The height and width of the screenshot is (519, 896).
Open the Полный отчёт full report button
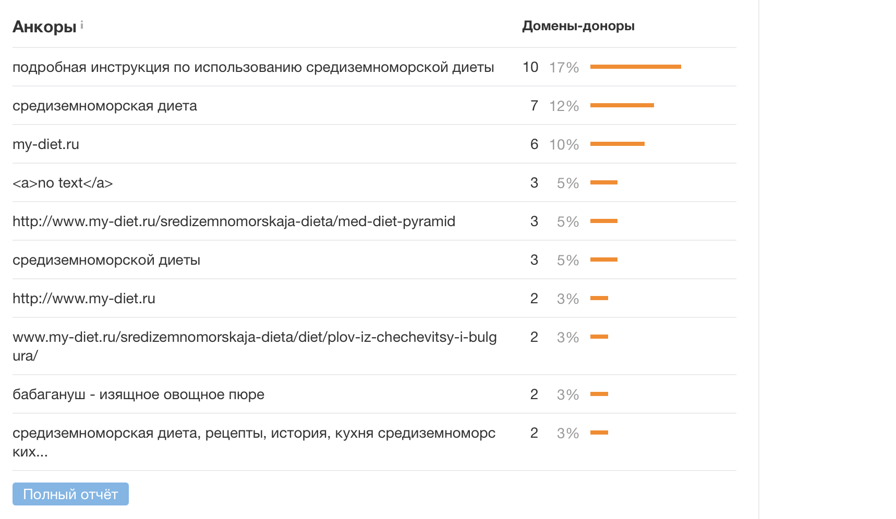tap(70, 494)
